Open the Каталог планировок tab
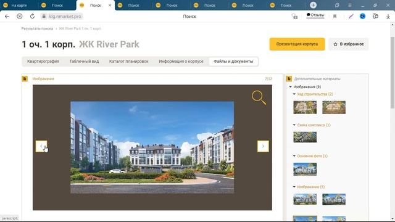 [129, 62]
